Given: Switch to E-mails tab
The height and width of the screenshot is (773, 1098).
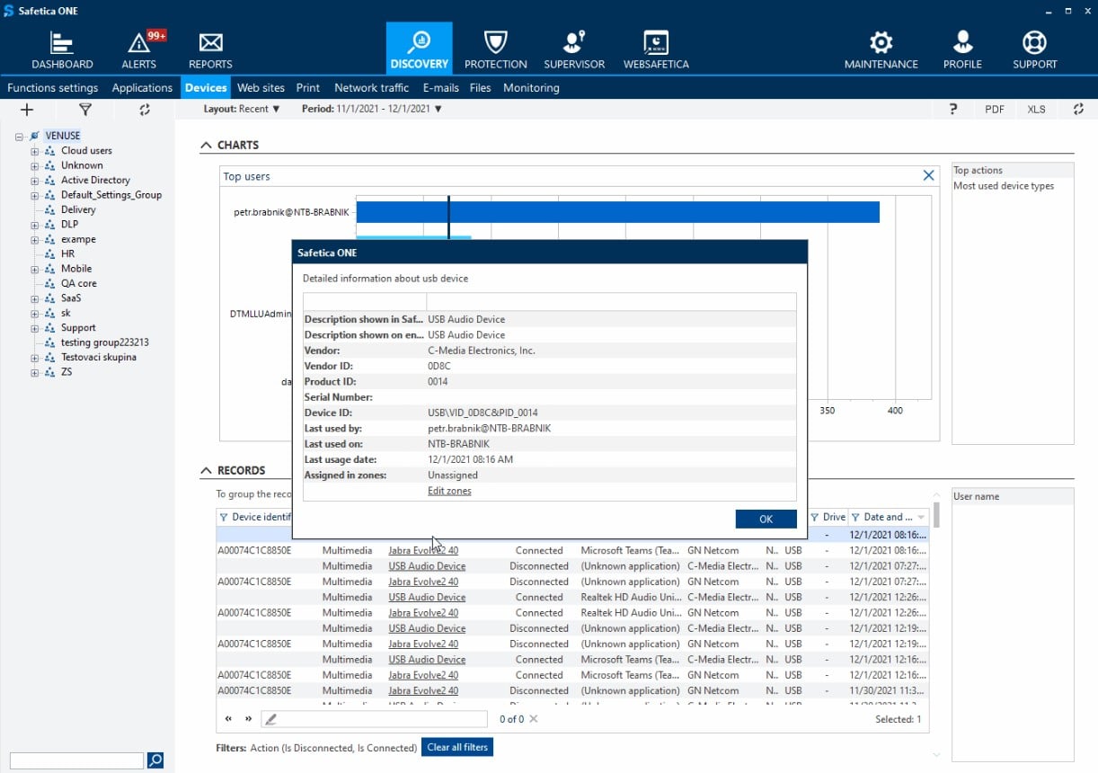Looking at the screenshot, I should tap(441, 88).
